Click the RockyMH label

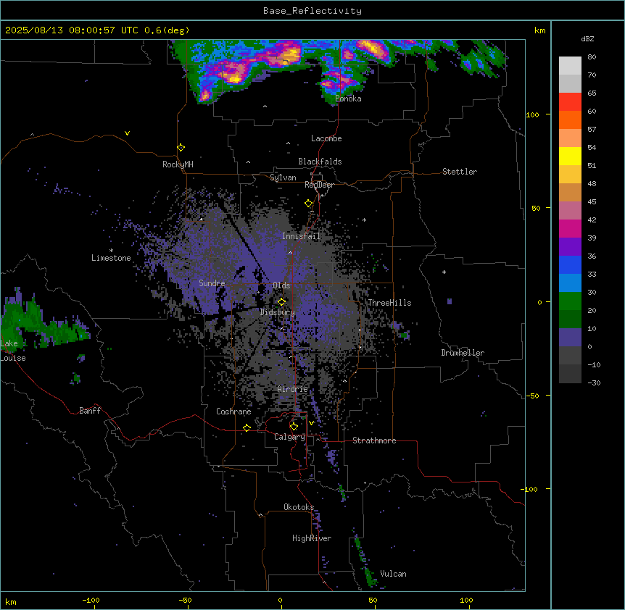[178, 164]
